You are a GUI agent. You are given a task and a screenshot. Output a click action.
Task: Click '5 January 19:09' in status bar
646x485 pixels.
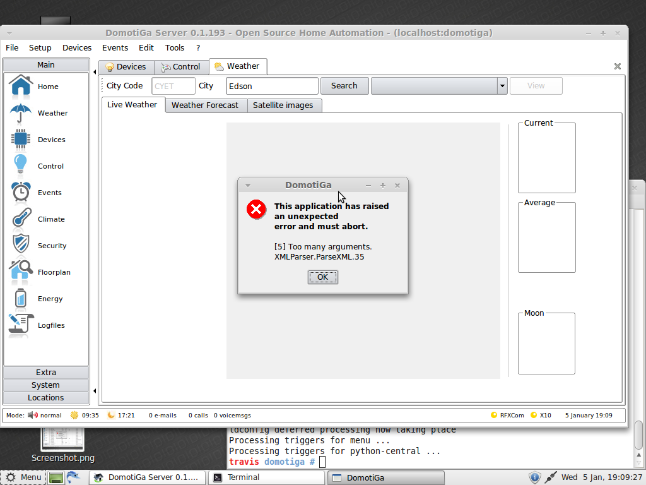589,416
